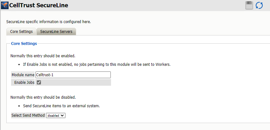
Task: Click the save floppy disk icon
Action: [x=249, y=5]
